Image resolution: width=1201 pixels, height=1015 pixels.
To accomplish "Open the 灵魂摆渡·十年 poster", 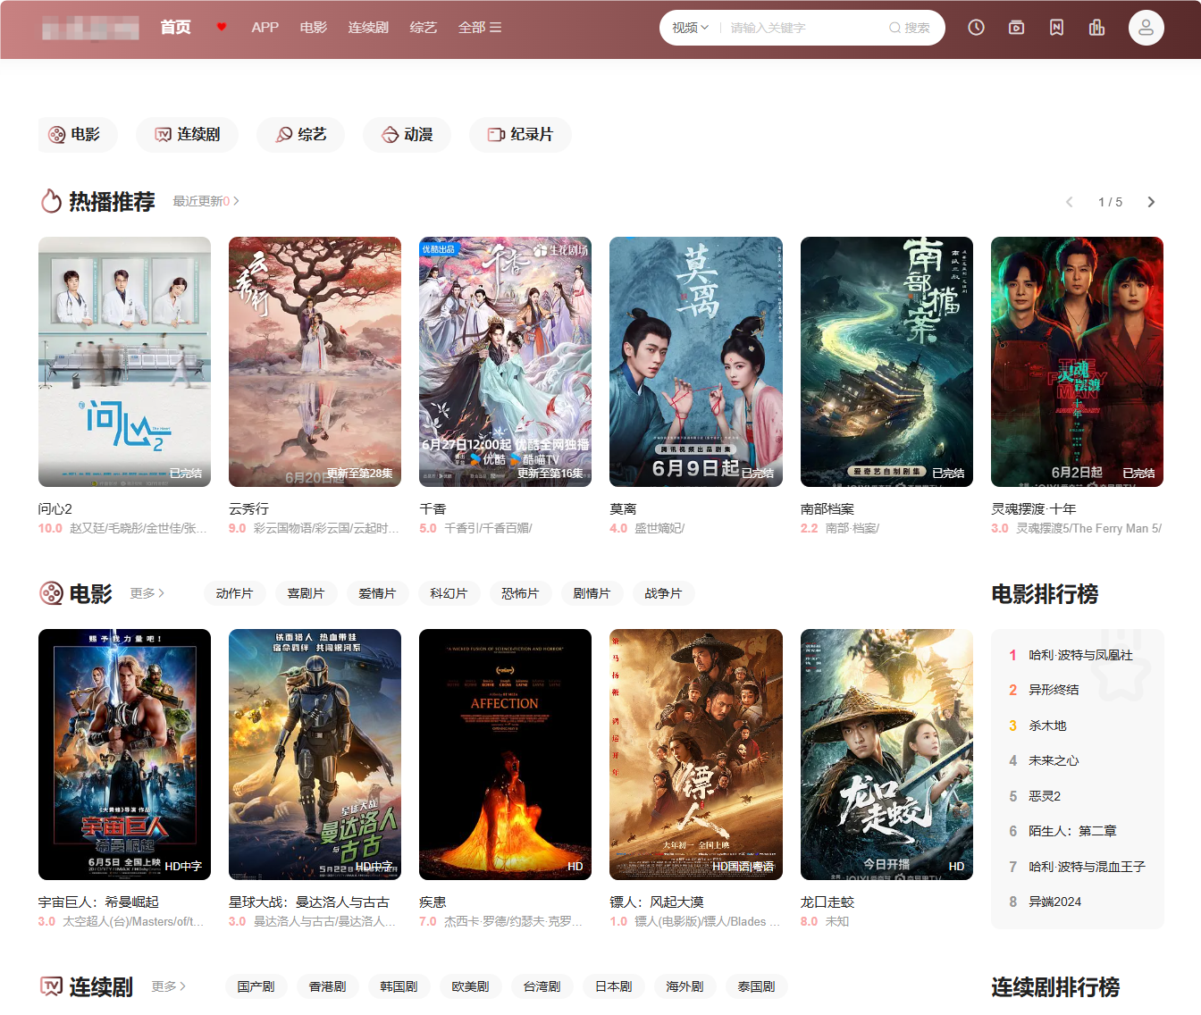I will pyautogui.click(x=1077, y=362).
